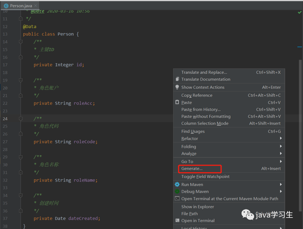Collapse the comment fold marker at line 29
This screenshot has width=303, height=229.
(x=21, y=157)
